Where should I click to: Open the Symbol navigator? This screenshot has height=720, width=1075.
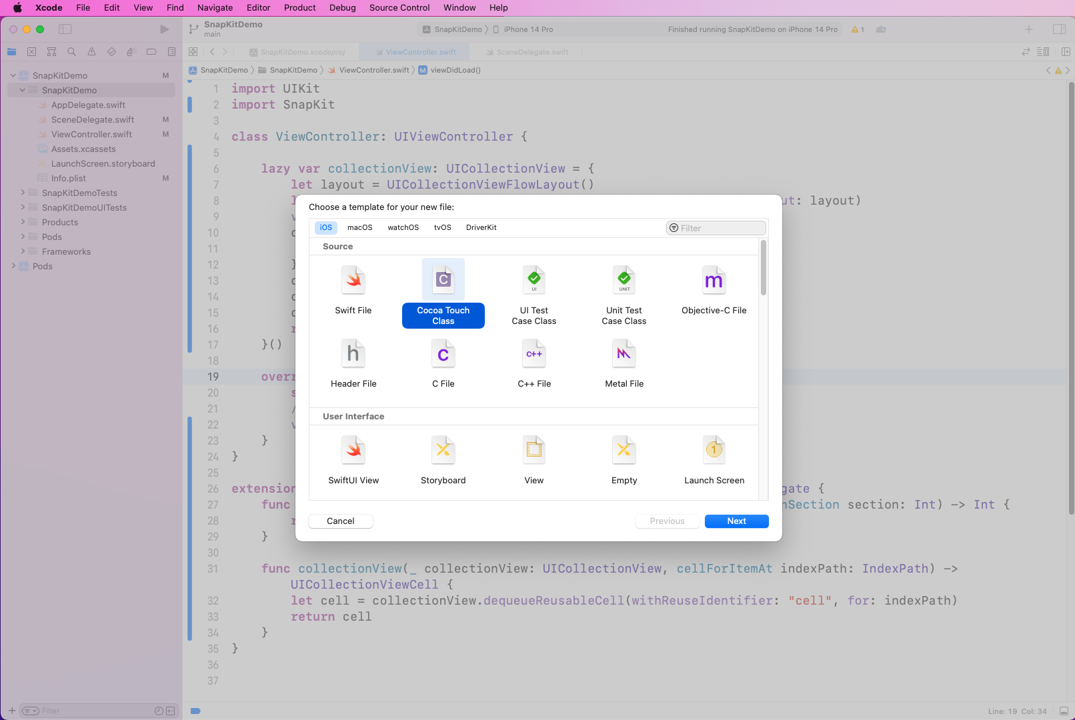[51, 51]
